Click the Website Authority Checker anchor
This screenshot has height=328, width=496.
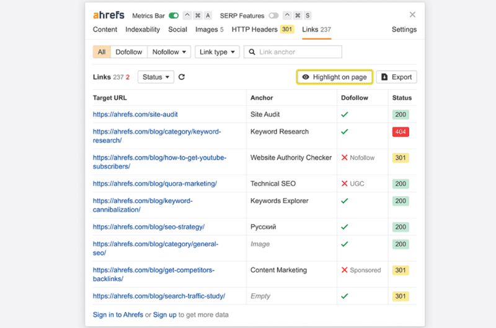tap(291, 158)
